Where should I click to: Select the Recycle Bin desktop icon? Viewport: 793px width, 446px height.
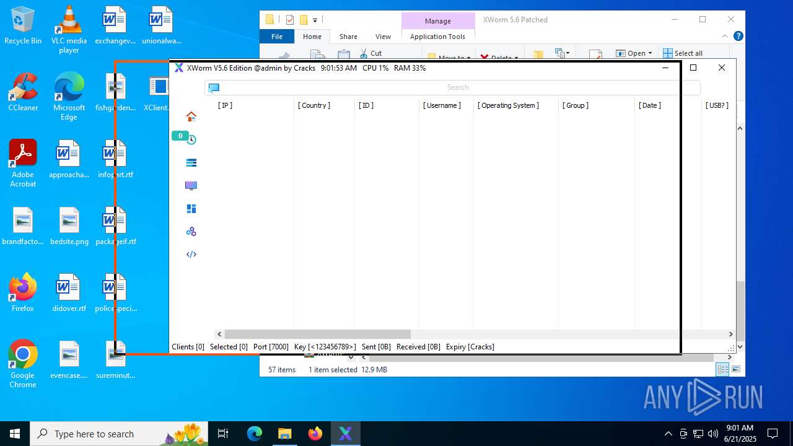23,25
